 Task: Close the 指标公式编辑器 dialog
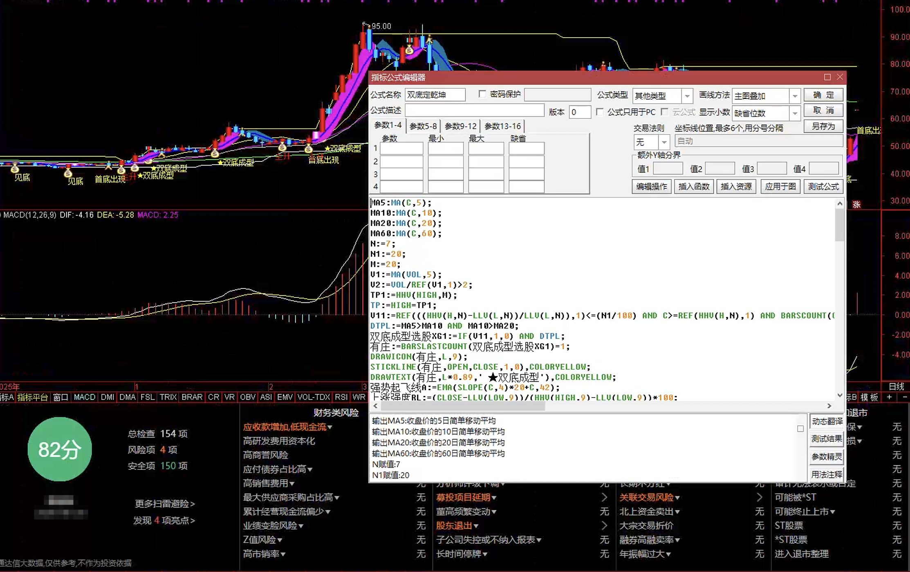840,77
